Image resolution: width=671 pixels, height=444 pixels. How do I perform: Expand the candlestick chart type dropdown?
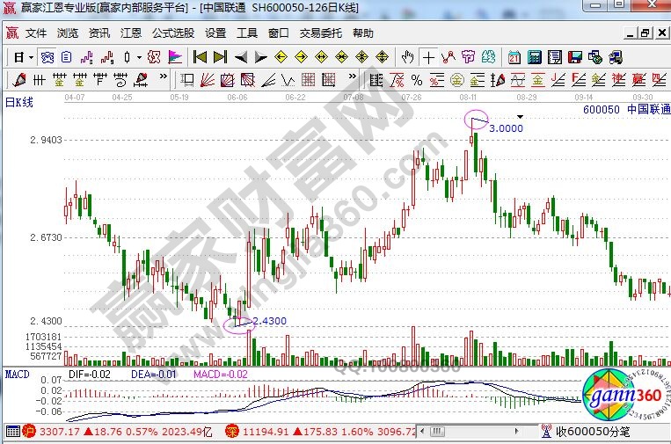[138, 57]
